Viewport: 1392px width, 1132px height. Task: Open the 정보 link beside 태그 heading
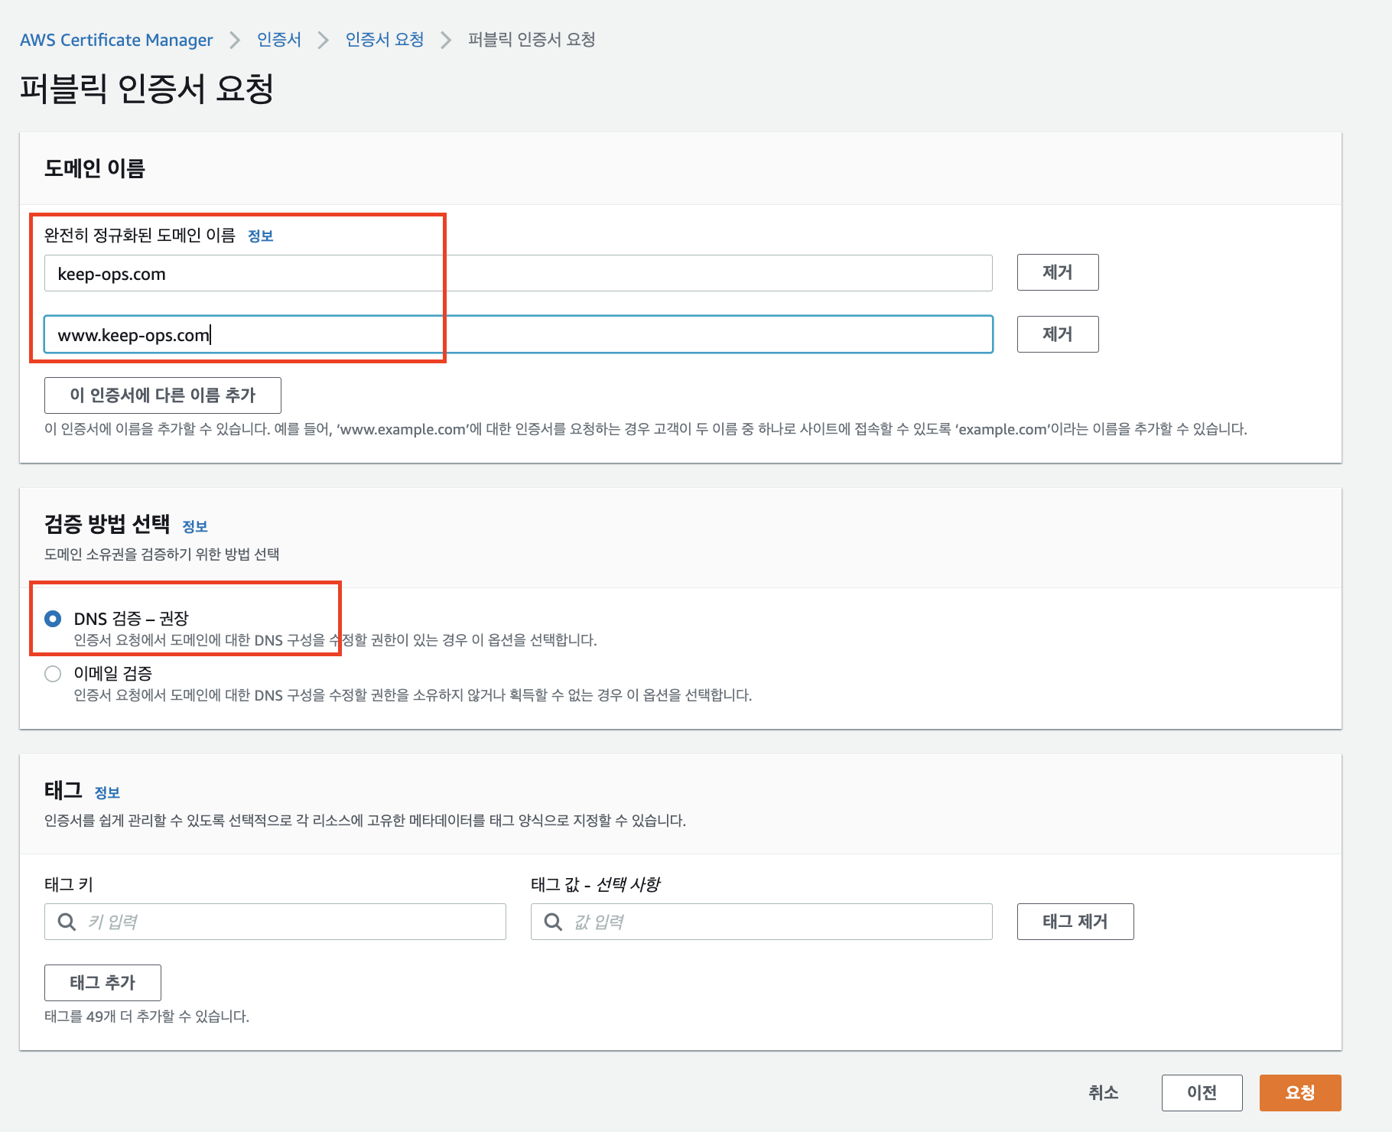pyautogui.click(x=107, y=793)
